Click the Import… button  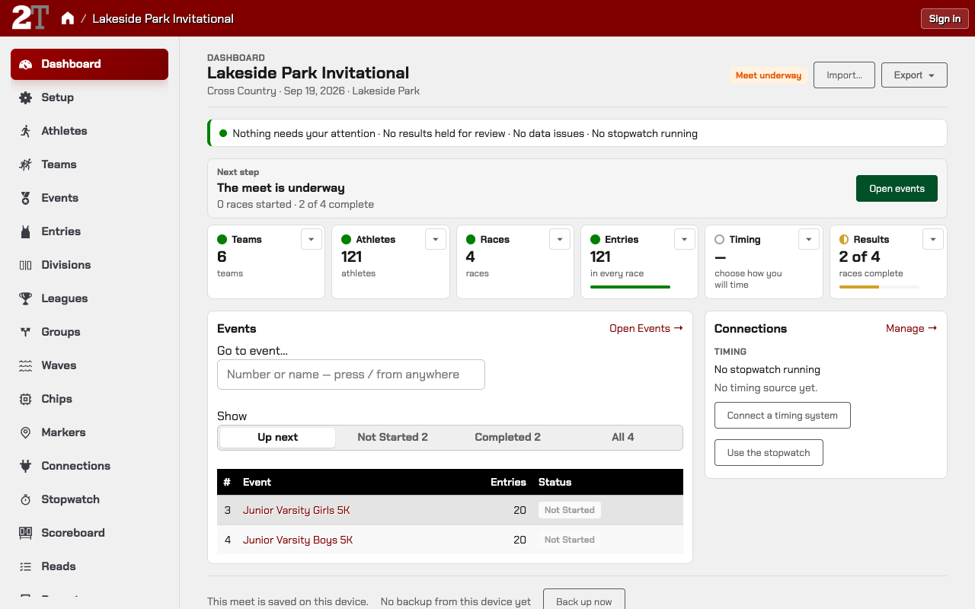[x=844, y=75]
